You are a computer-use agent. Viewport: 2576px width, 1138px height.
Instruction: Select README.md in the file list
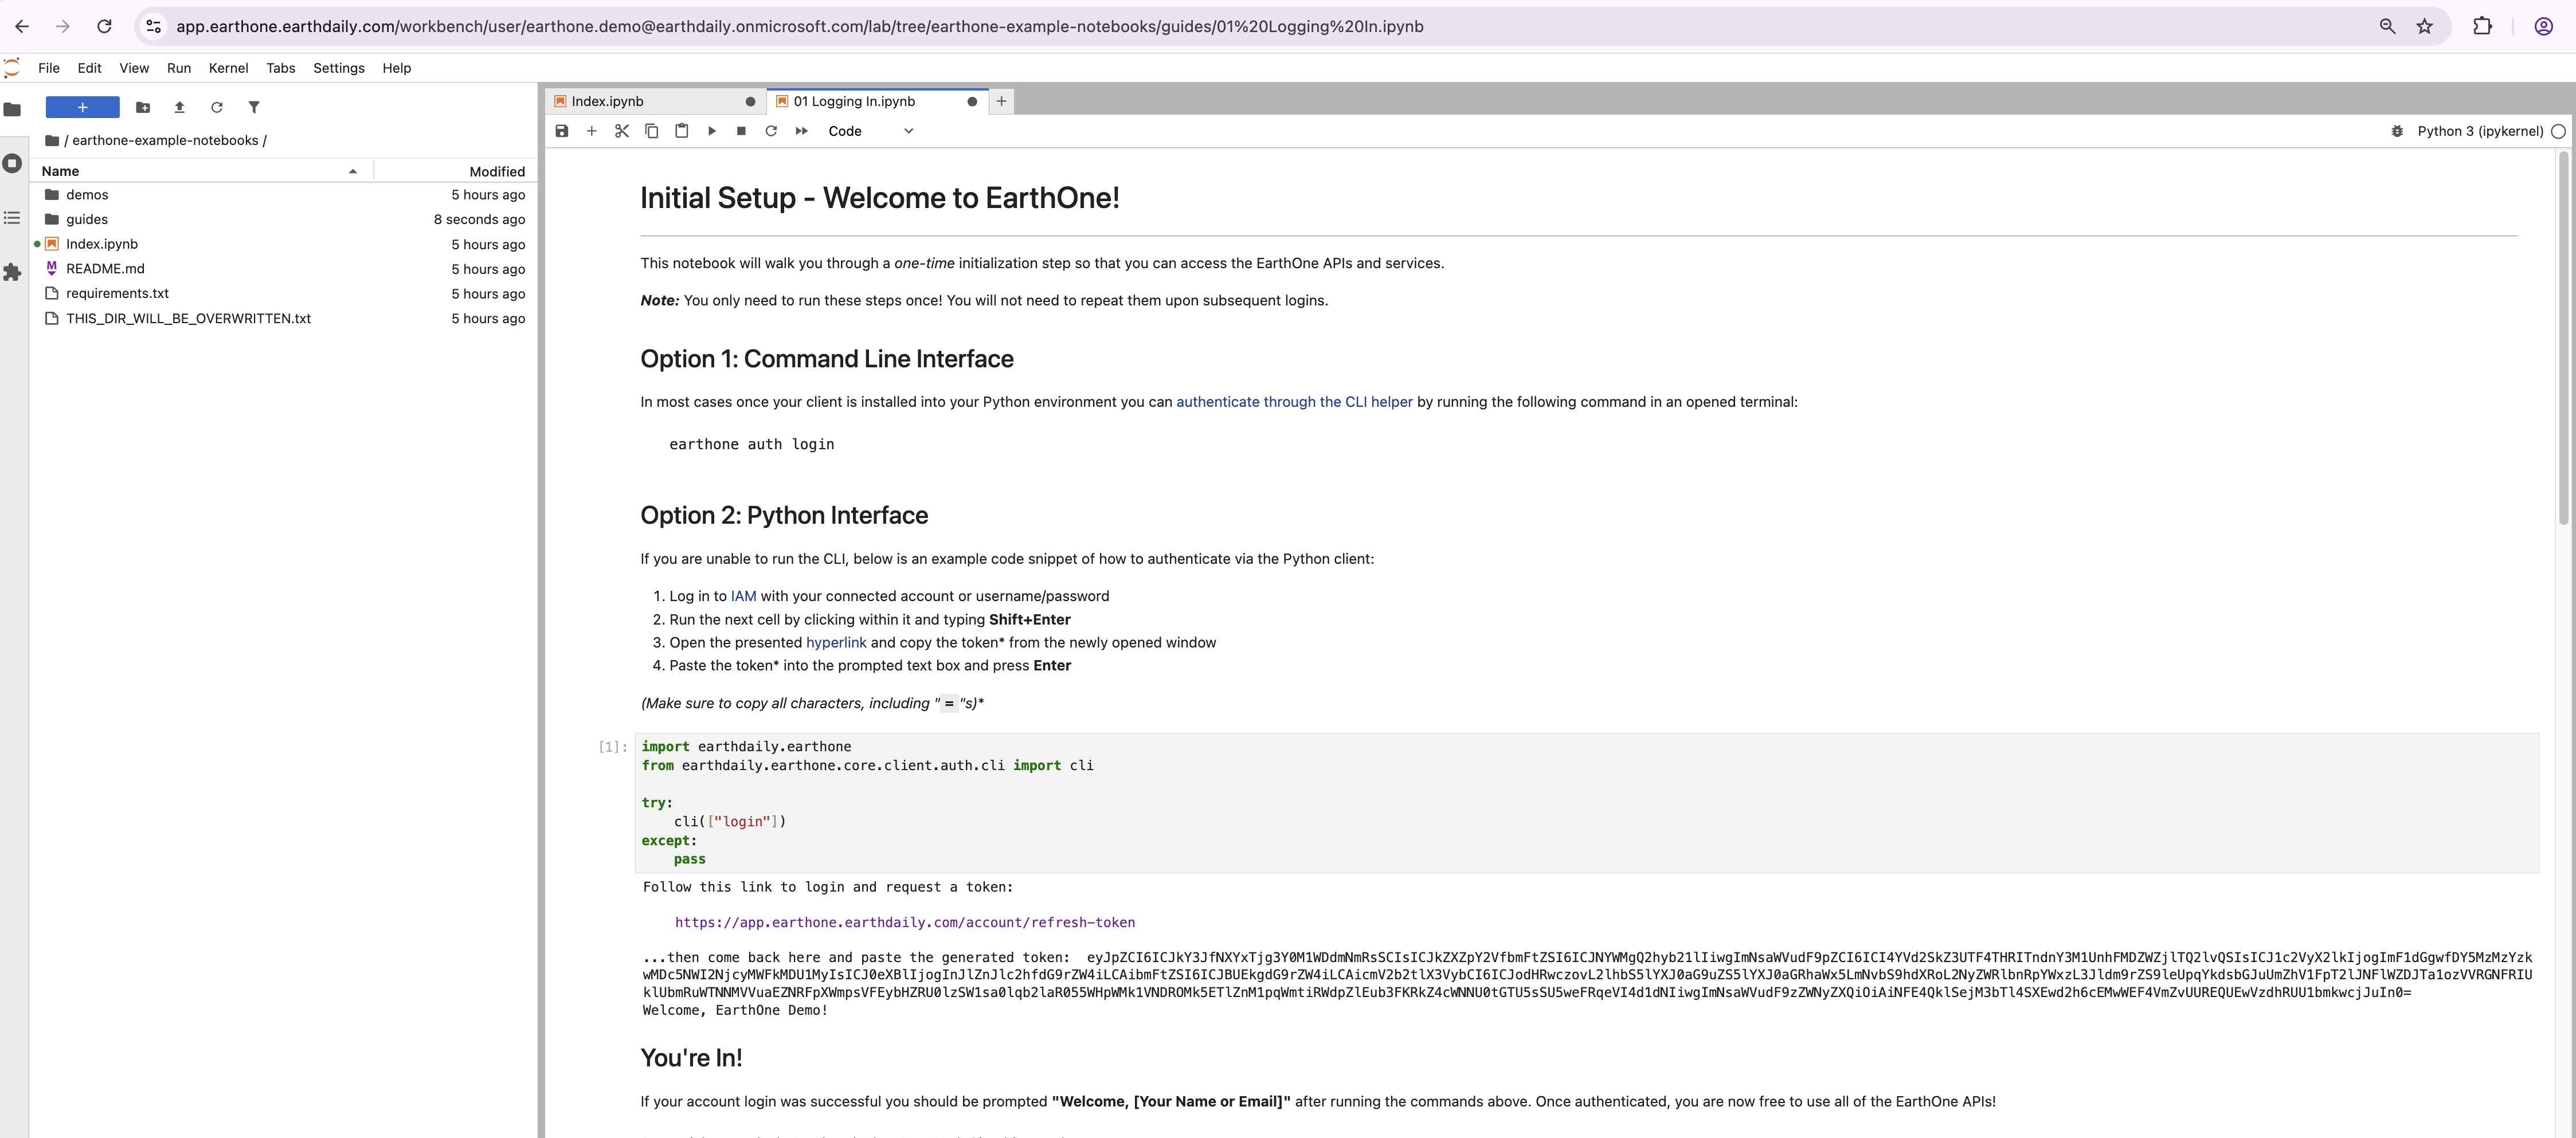pos(284,269)
